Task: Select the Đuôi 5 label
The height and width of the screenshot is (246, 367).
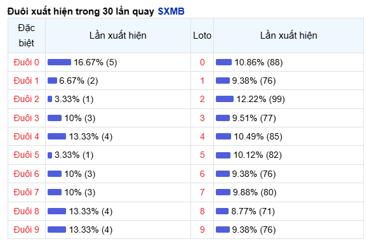Action: click(27, 155)
